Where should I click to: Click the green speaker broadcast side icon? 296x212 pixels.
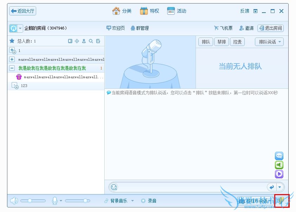pos(279,165)
